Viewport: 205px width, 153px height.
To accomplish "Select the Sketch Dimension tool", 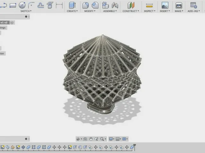I will 59,5.
